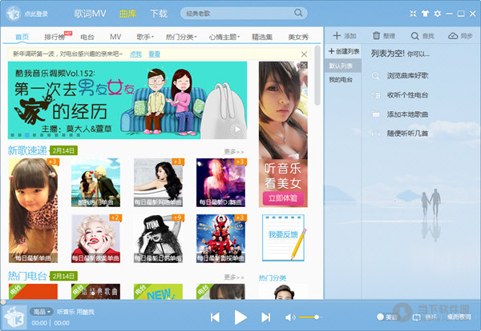Open the 电台 tab

[87, 37]
